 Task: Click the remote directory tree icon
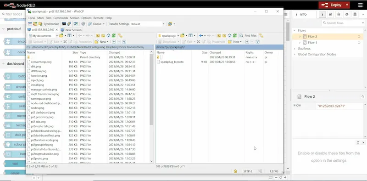pyautogui.click(x=261, y=36)
